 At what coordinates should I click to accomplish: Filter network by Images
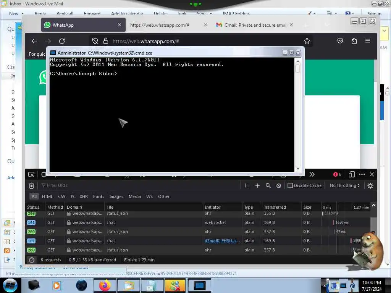116,196
